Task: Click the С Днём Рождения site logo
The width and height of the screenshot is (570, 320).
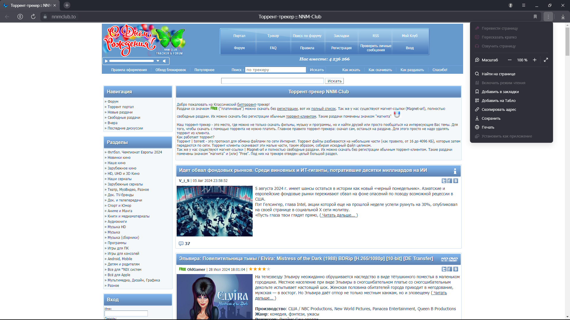Action: click(144, 40)
